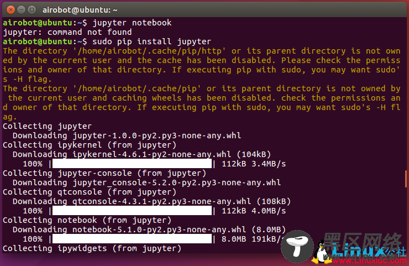Image resolution: width=409 pixels, height=266 pixels.
Task: Click 'Collecting jupyter' line
Action: point(47,126)
